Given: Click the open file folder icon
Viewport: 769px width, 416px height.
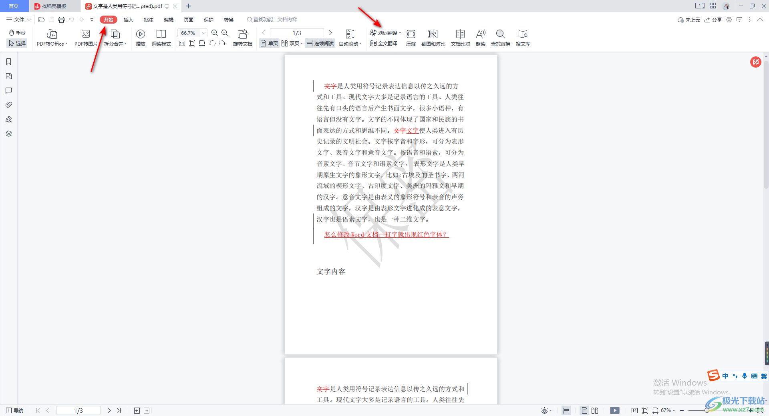Looking at the screenshot, I should pyautogui.click(x=41, y=20).
